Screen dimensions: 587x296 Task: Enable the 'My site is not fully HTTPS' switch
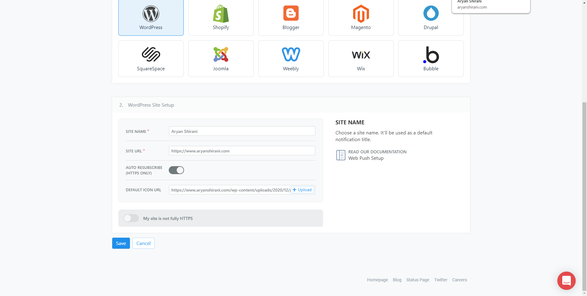(131, 218)
